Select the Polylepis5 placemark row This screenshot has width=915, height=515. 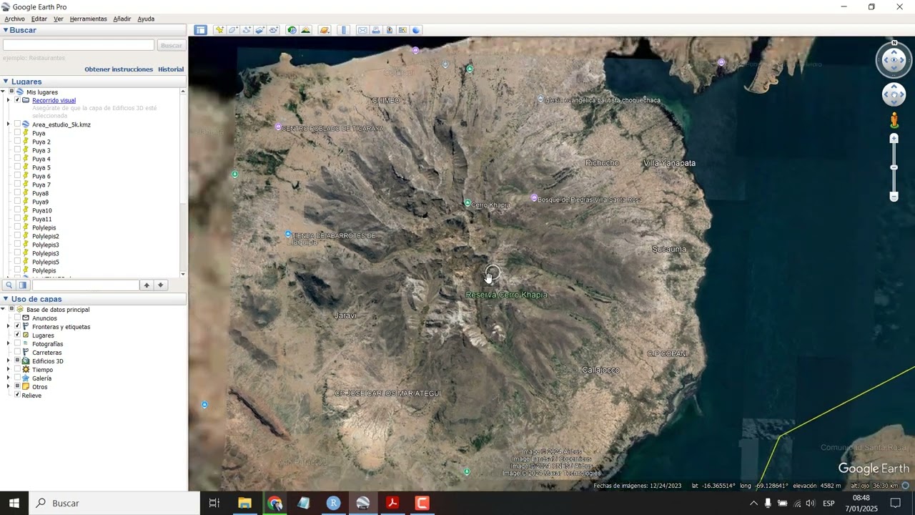point(45,262)
